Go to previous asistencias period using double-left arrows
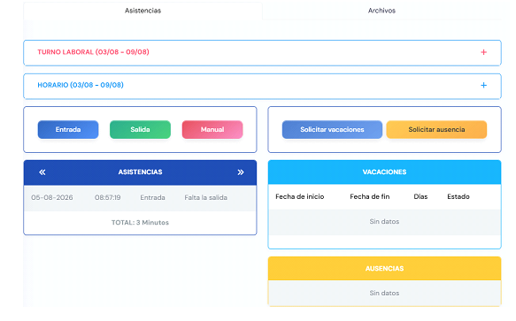516x321 pixels. pyautogui.click(x=42, y=172)
